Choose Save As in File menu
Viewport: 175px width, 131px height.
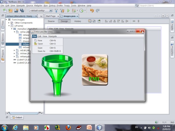click(x=48, y=51)
